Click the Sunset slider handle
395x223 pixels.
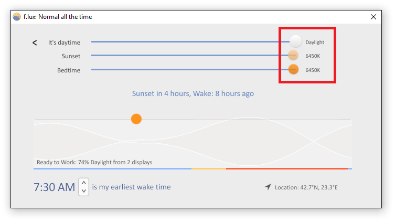pyautogui.click(x=293, y=55)
